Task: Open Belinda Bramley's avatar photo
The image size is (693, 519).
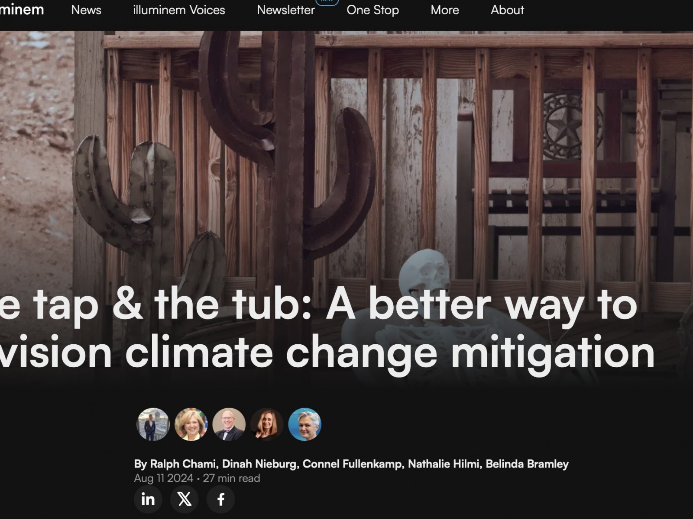Action: click(x=305, y=424)
